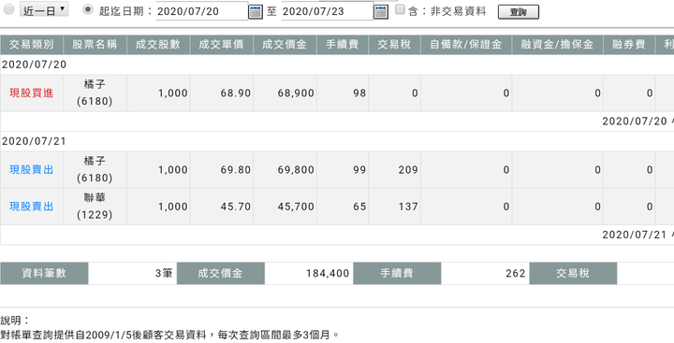Click the 2020/07/20 date group row

coord(337,64)
